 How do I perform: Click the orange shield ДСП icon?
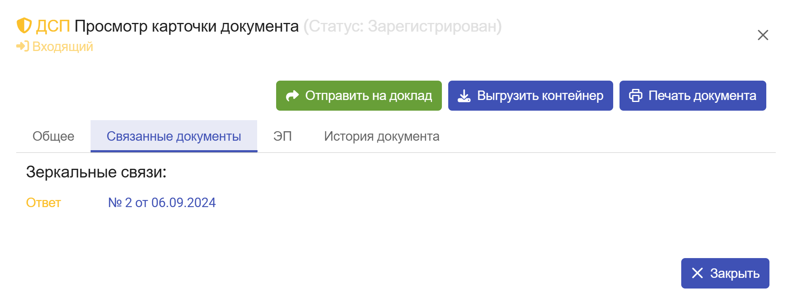(x=24, y=26)
